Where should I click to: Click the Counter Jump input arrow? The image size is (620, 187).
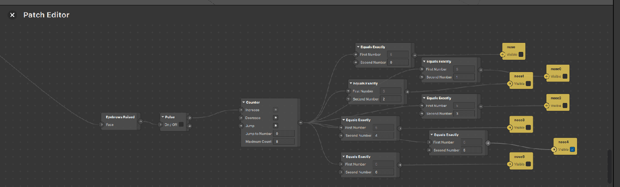coord(241,126)
